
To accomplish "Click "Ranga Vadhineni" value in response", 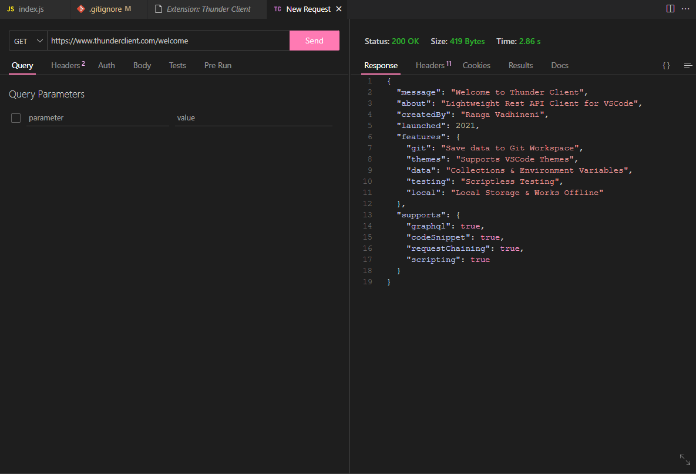I will point(502,115).
